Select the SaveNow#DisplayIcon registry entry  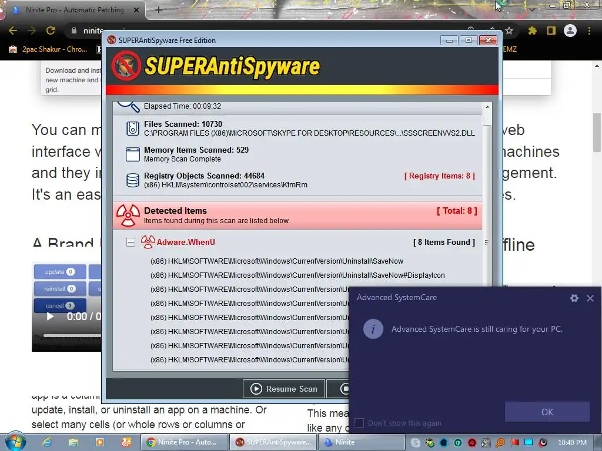[x=297, y=275]
